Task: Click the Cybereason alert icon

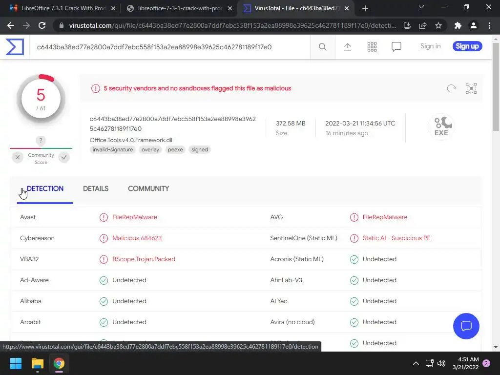Action: (x=104, y=238)
